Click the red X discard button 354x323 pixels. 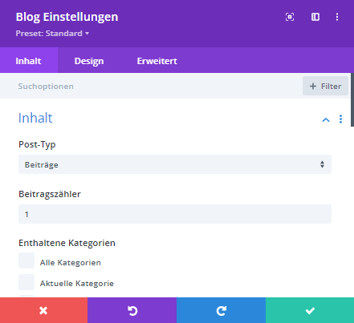pyautogui.click(x=43, y=310)
